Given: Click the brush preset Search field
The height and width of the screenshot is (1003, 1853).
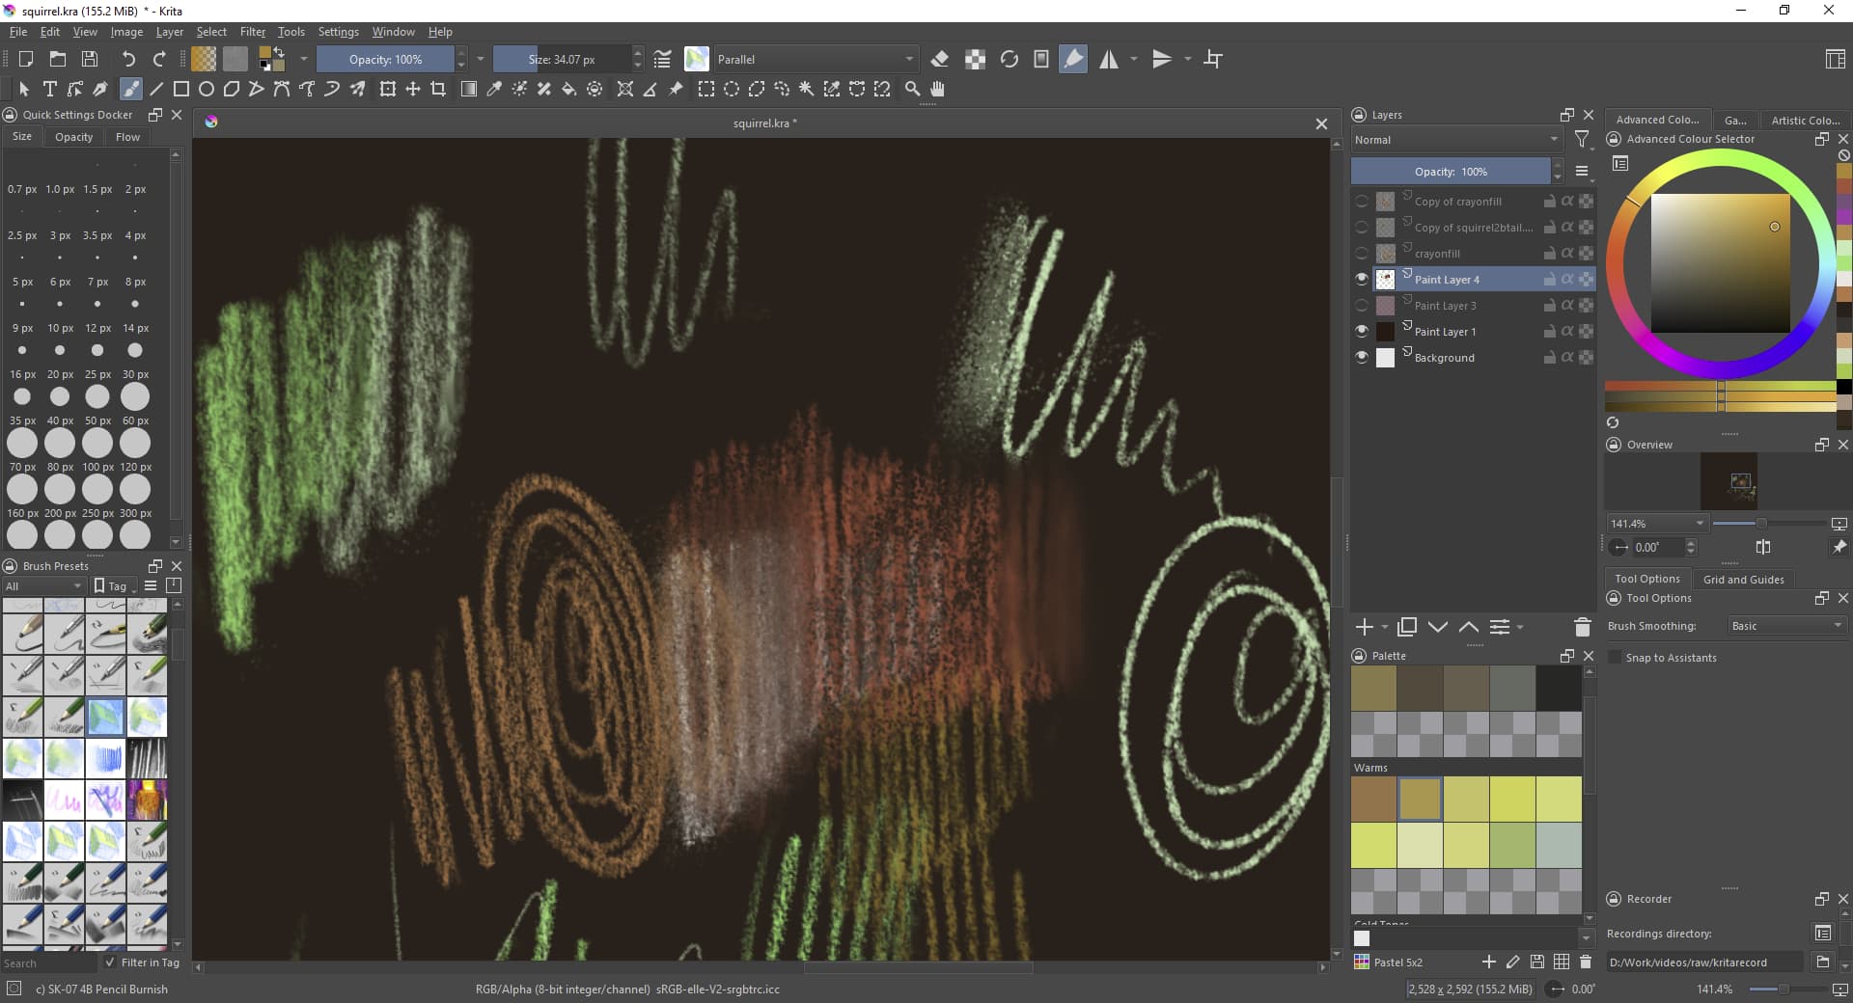Looking at the screenshot, I should pos(48,962).
